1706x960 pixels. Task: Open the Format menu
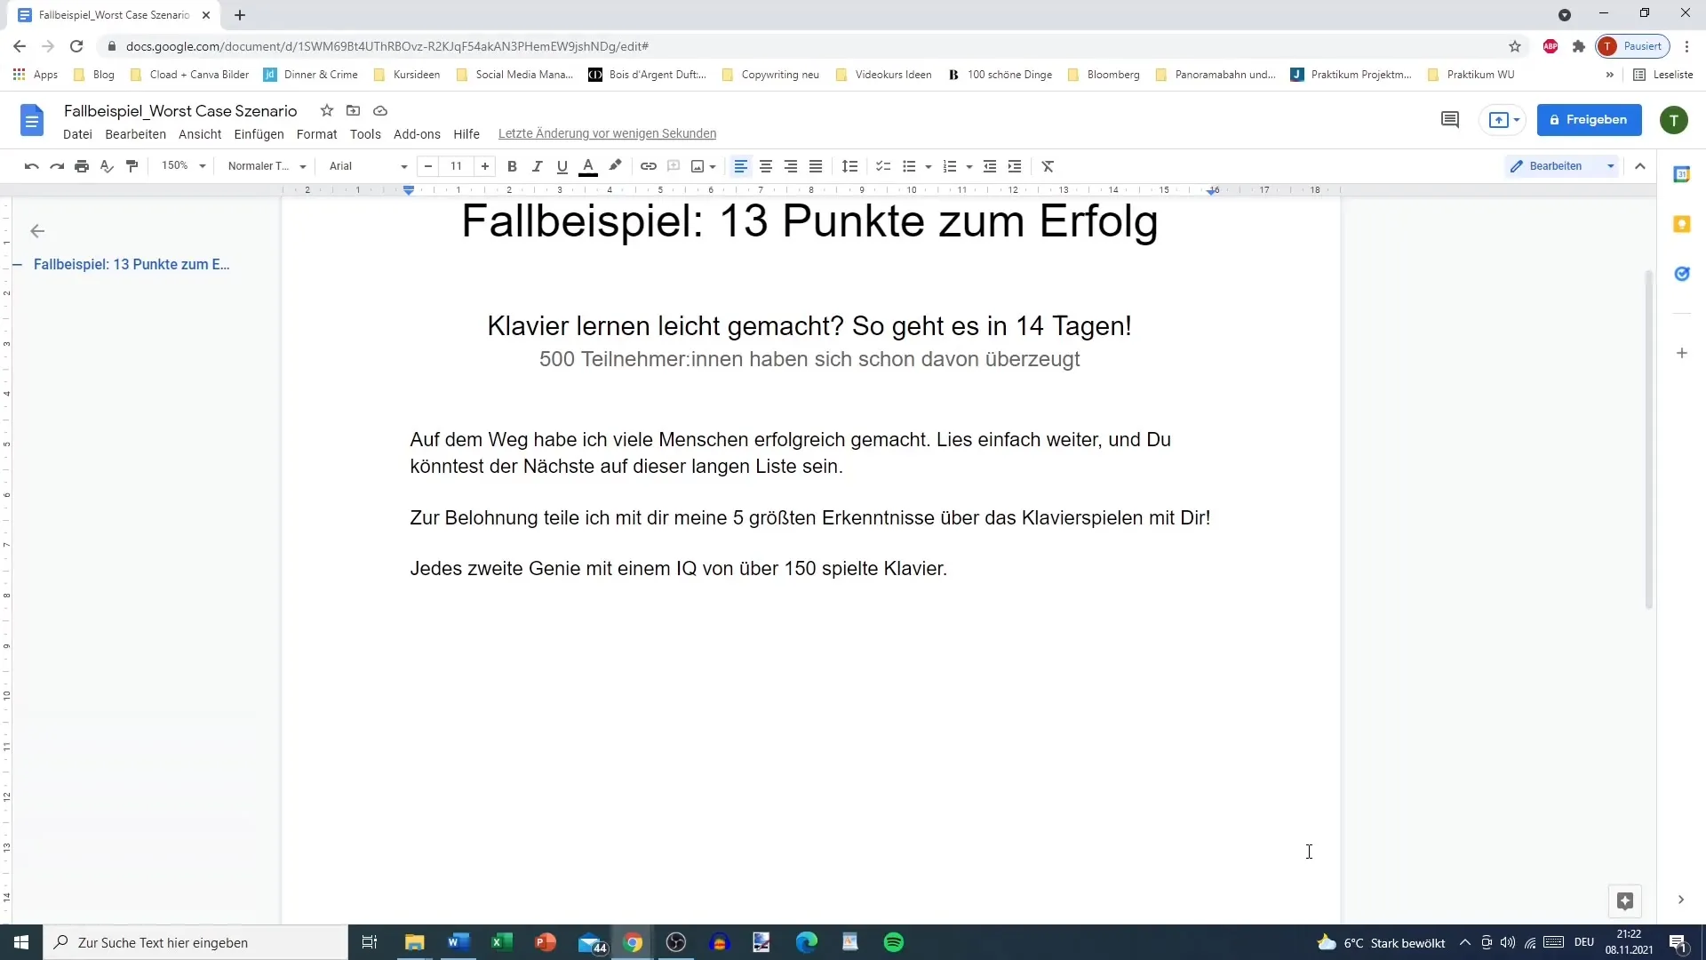pyautogui.click(x=317, y=134)
